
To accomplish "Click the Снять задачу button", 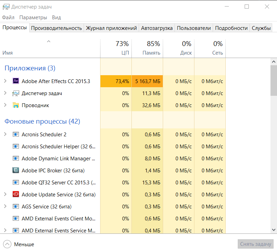I will [x=256, y=244].
